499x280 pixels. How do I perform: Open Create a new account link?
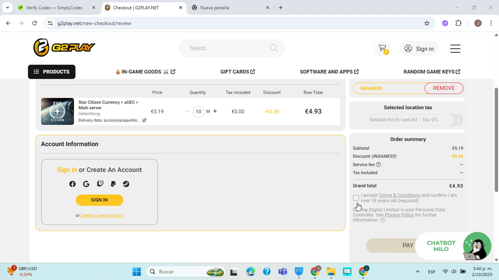click(x=102, y=216)
